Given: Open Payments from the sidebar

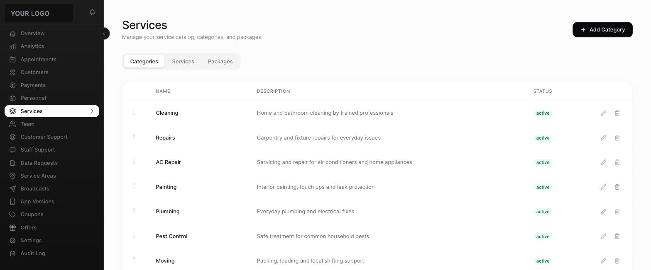Looking at the screenshot, I should pyautogui.click(x=52, y=85).
